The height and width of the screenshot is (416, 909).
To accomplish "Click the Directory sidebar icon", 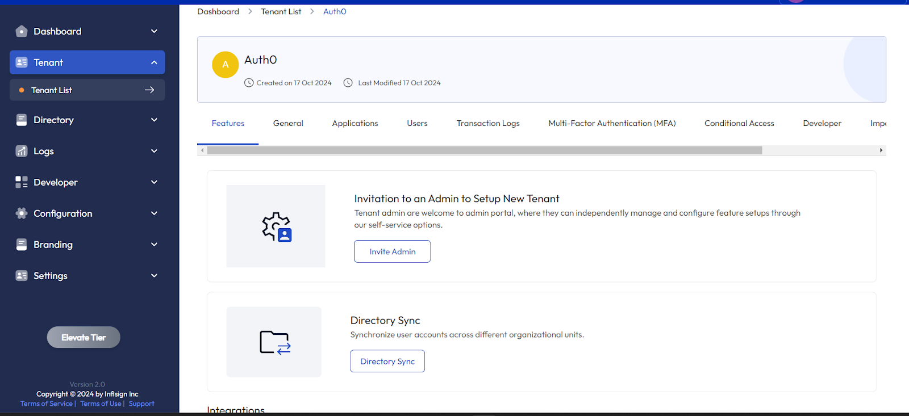I will click(22, 120).
